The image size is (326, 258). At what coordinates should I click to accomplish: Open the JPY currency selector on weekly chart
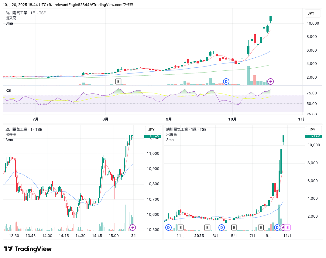312,130
